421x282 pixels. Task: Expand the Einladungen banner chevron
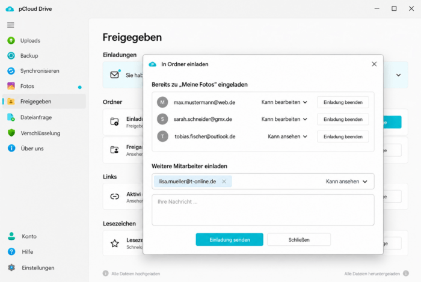398,75
